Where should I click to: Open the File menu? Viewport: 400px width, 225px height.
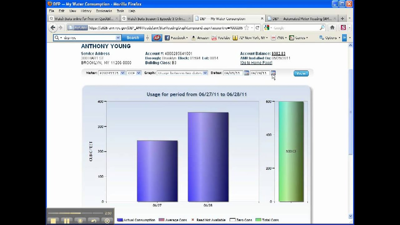point(51,11)
